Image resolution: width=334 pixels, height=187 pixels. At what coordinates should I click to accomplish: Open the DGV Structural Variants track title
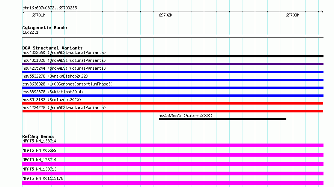pos(53,48)
